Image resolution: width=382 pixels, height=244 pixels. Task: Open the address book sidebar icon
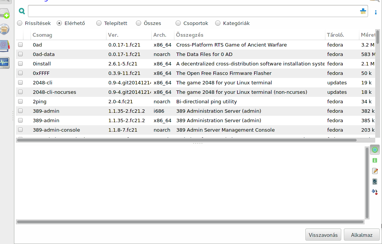(x=5, y=45)
